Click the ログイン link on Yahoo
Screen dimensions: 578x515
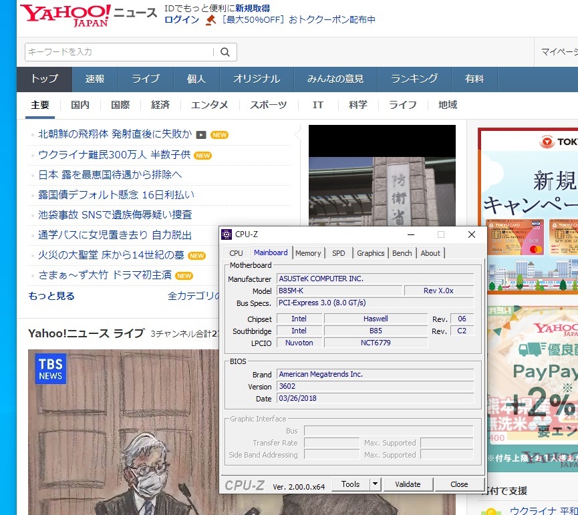pos(182,20)
